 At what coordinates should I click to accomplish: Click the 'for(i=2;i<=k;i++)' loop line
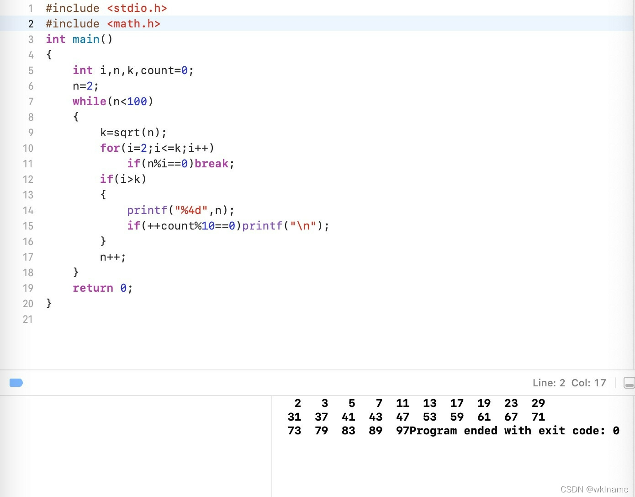coord(157,148)
